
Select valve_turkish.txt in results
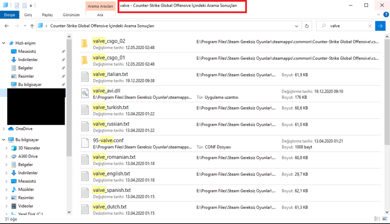(x=110, y=107)
